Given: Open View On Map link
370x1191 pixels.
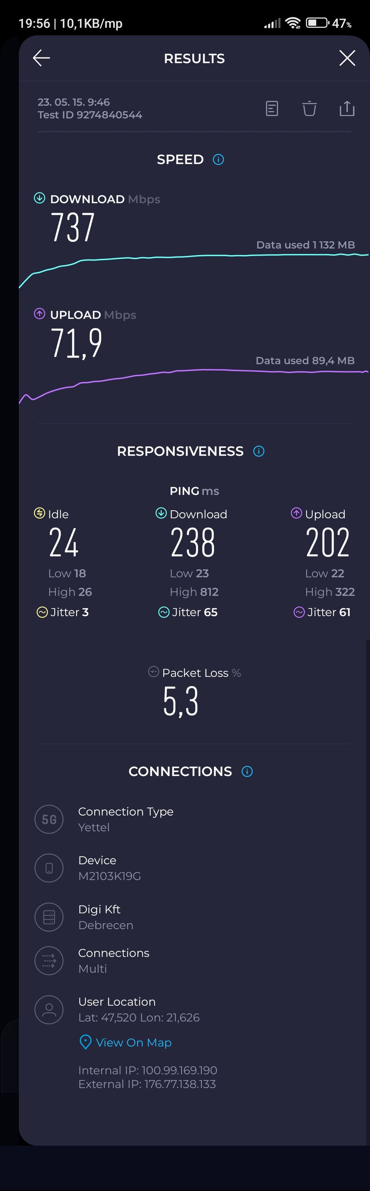Looking at the screenshot, I should (134, 1042).
